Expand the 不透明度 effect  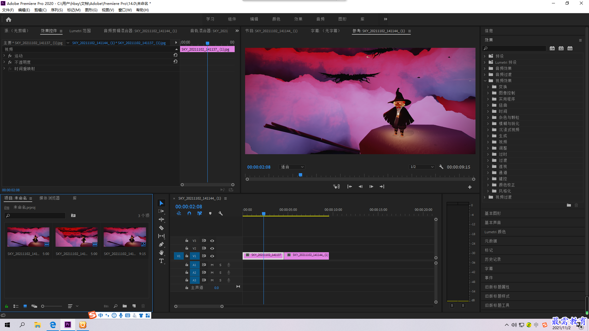tap(4, 62)
